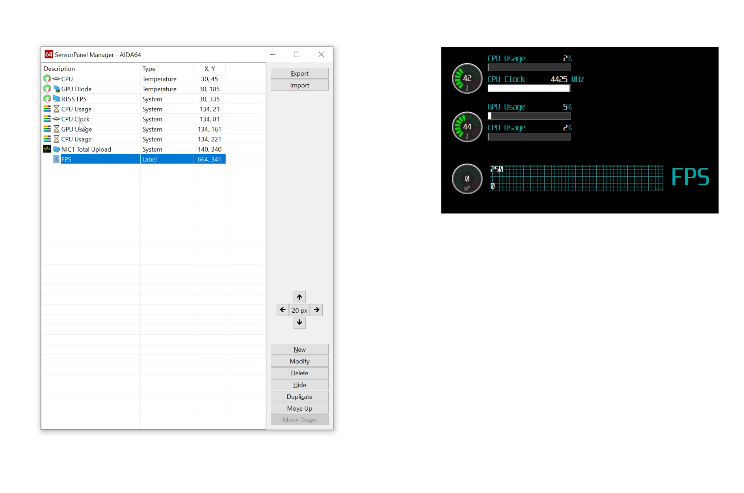The width and height of the screenshot is (744, 493).
Task: Click the '134, 161' coordinates cell
Action: [209, 129]
